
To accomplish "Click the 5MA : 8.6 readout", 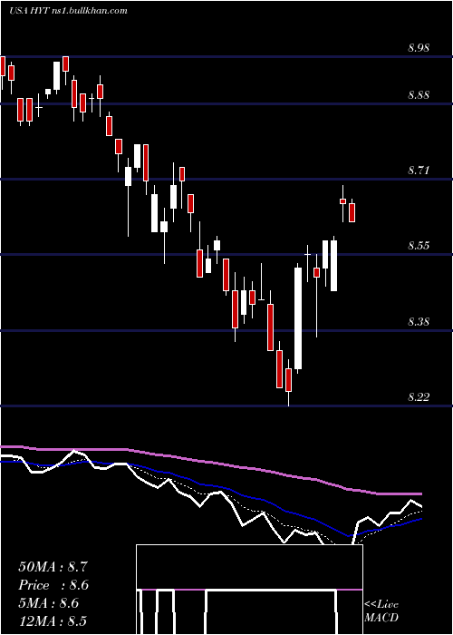I will [49, 603].
